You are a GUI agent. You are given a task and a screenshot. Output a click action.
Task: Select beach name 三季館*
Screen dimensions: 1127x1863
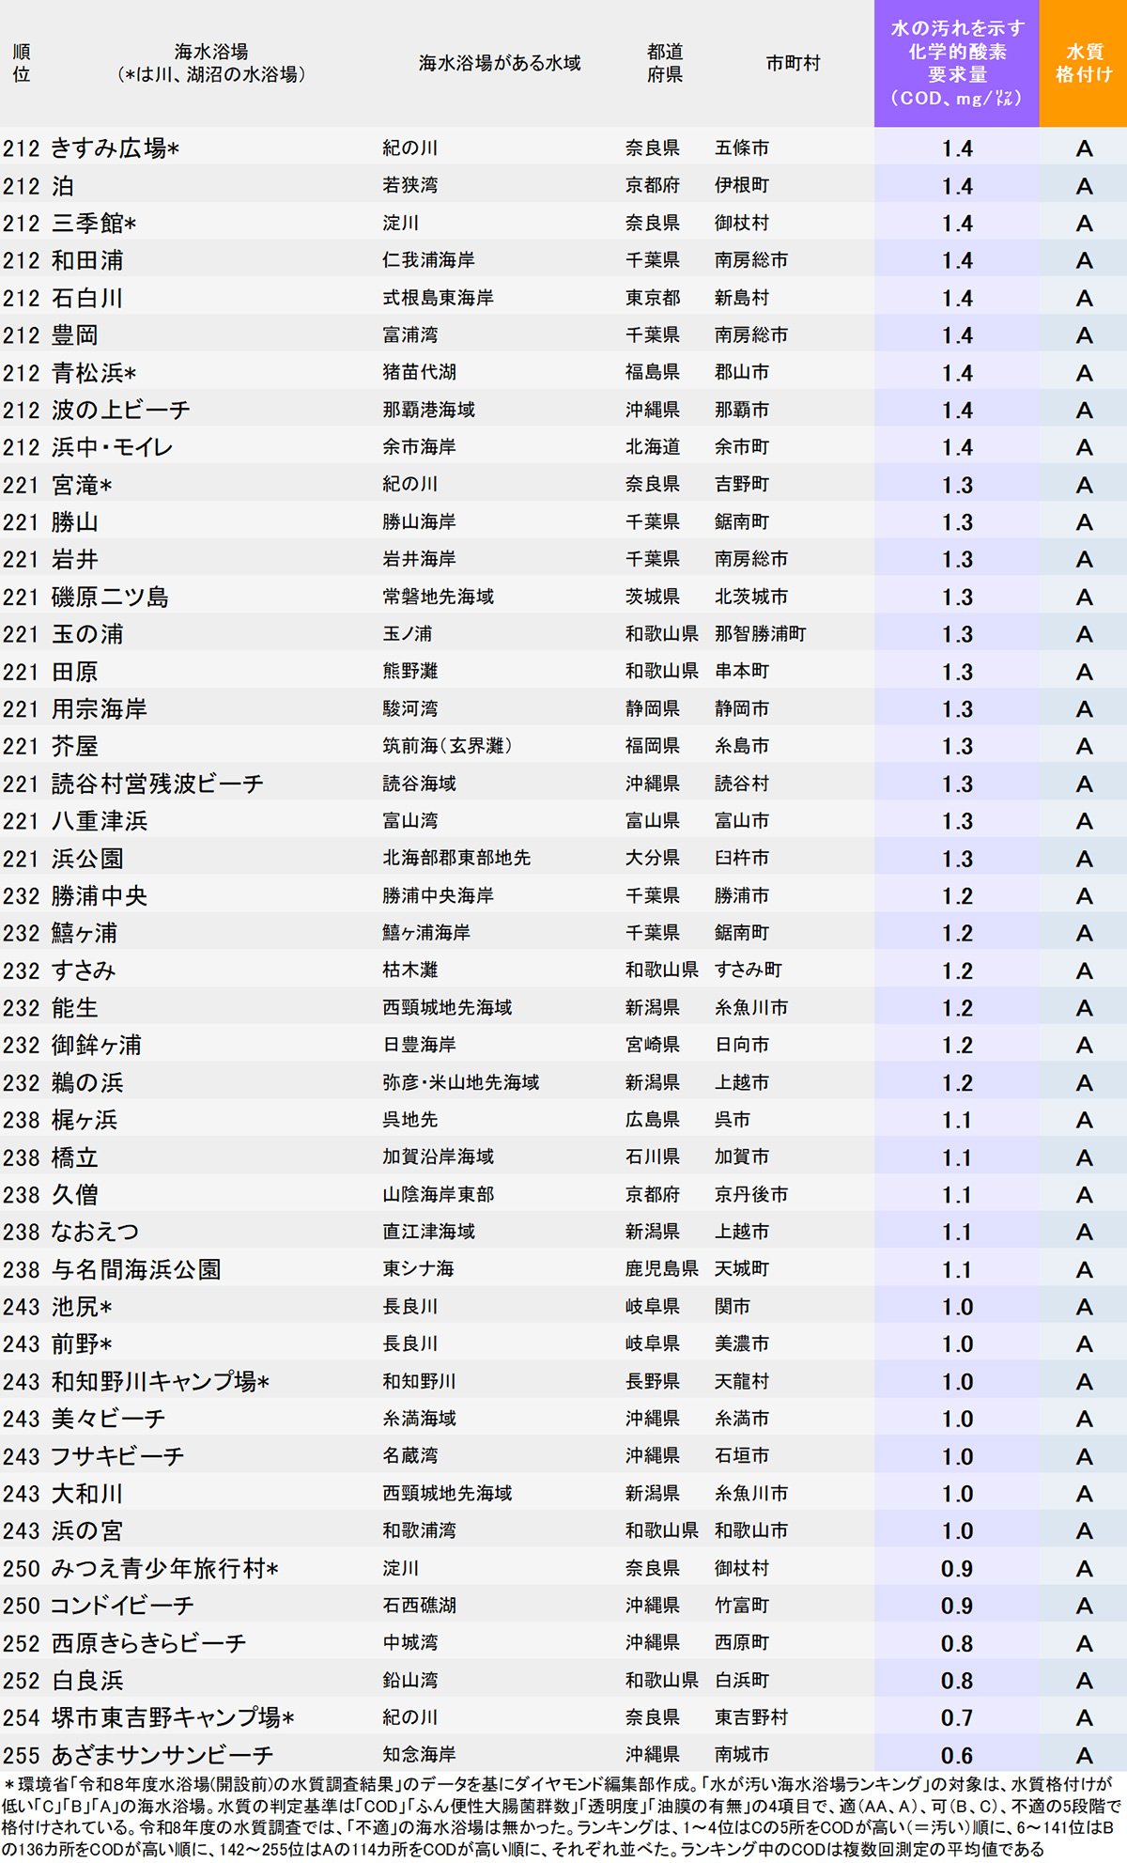click(94, 224)
